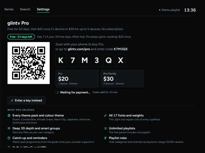Click the purchase QR code image

(29, 63)
